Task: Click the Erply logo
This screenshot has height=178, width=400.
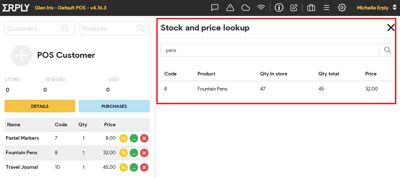Action: tap(16, 8)
